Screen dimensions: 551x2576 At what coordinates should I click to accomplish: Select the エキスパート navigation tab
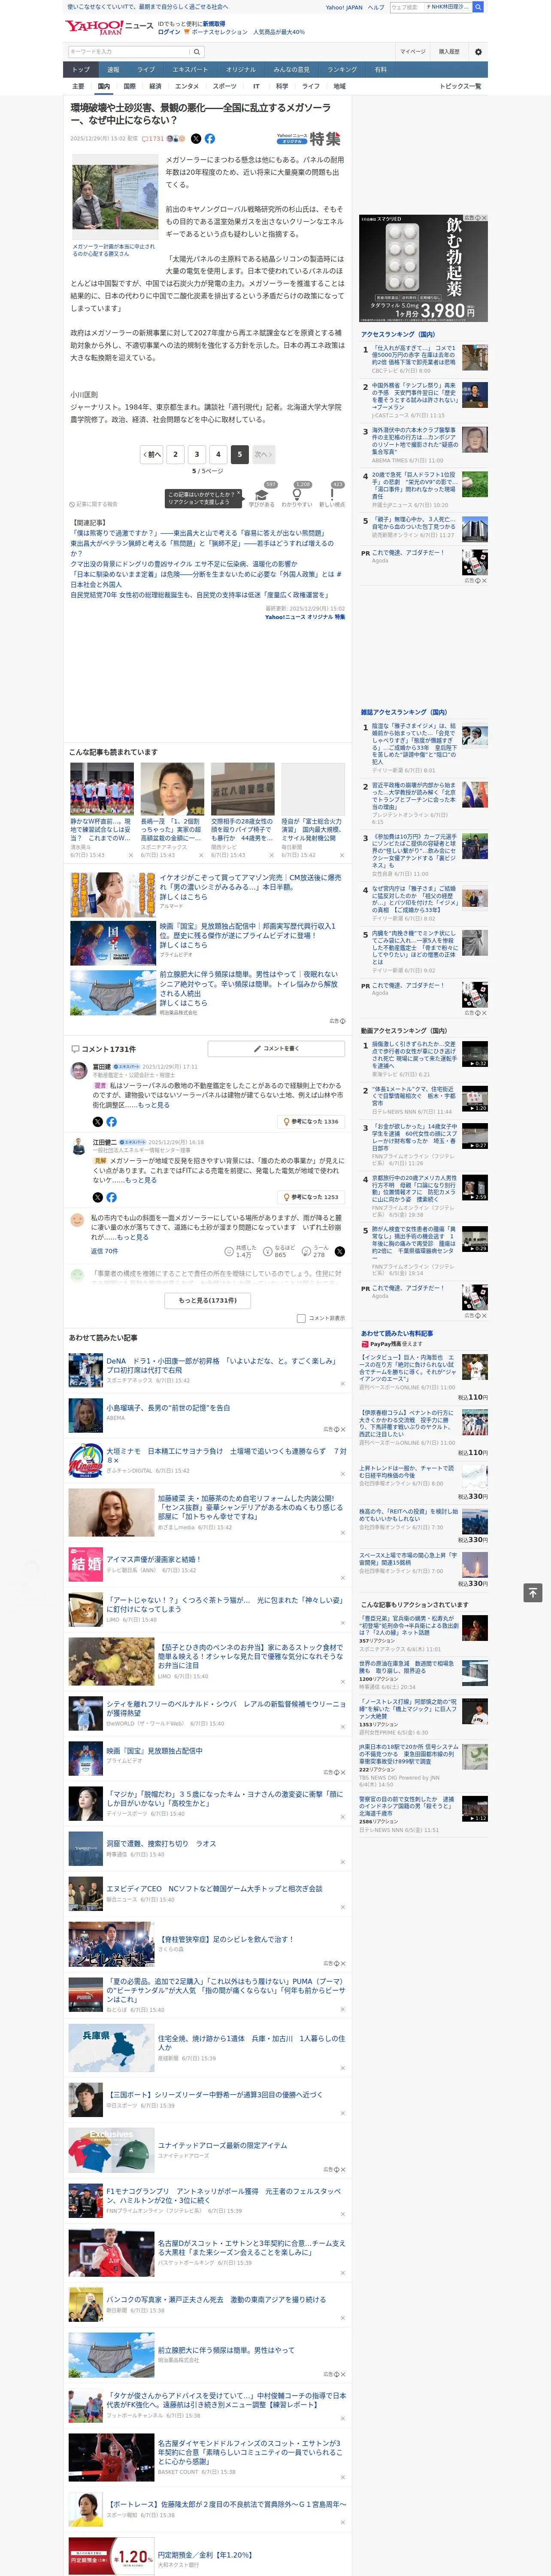tap(190, 70)
